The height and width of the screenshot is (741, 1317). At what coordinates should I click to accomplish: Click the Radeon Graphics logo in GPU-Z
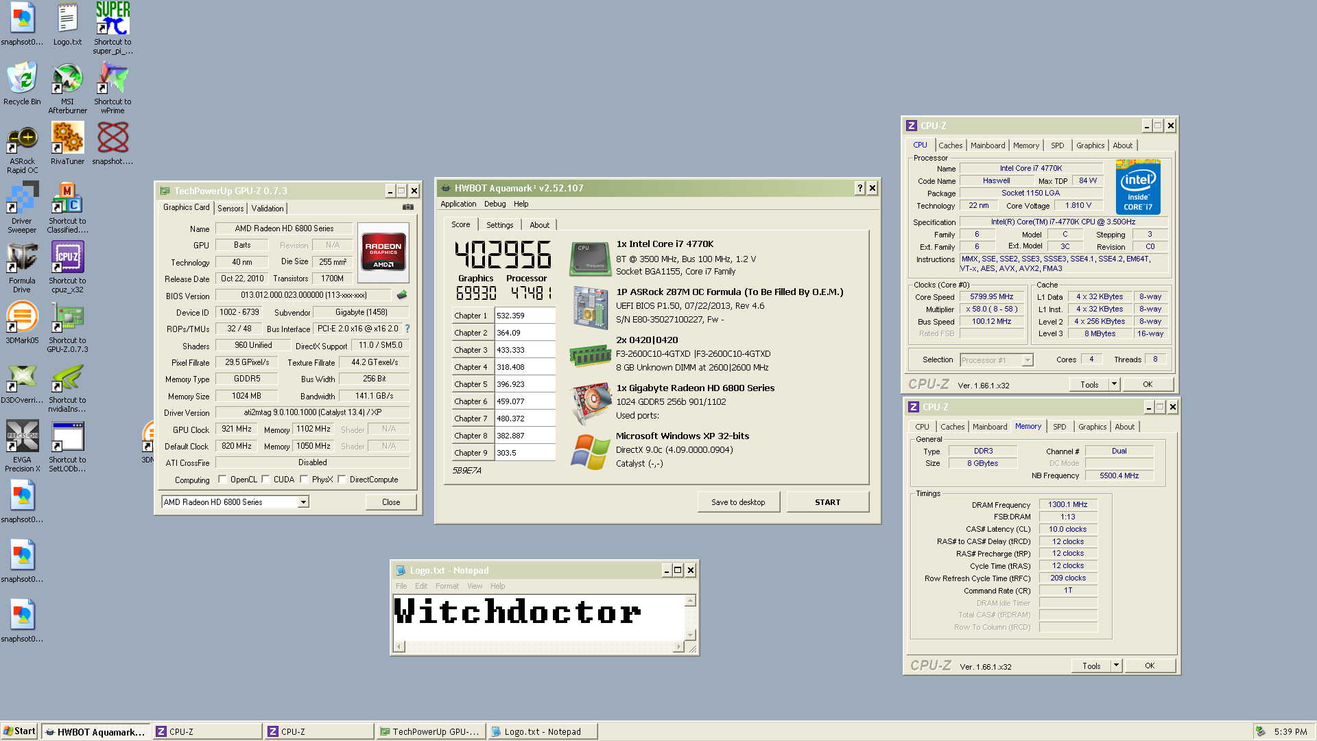pos(383,252)
